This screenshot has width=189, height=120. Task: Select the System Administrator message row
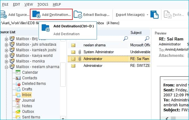pos(109,52)
